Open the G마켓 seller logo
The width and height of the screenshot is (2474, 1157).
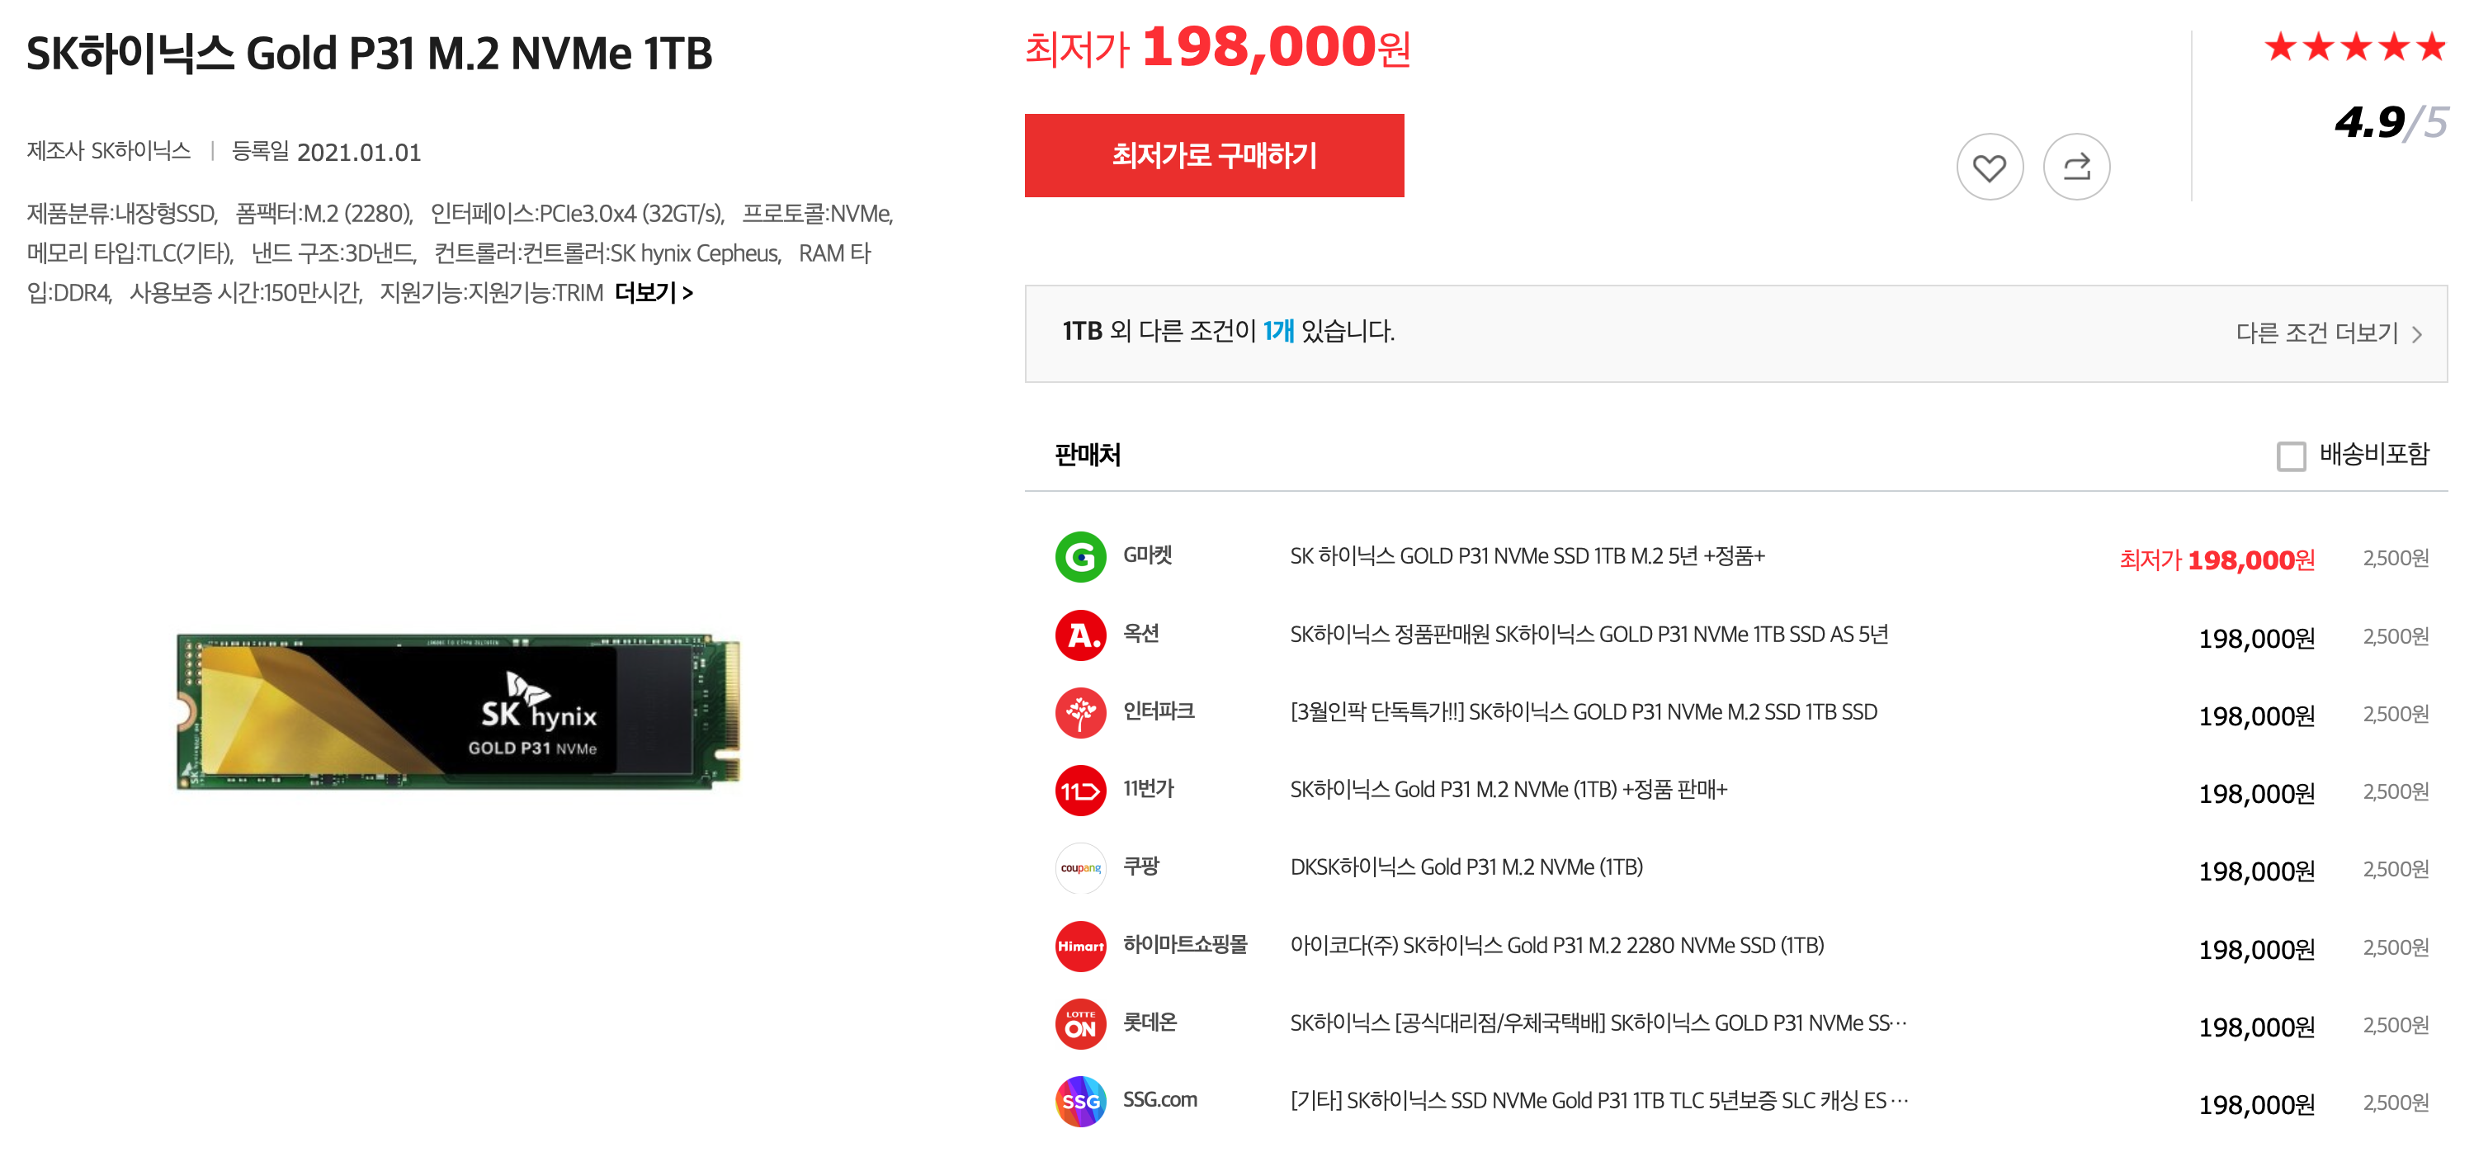1080,557
